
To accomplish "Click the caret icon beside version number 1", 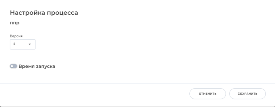I will (30, 44).
